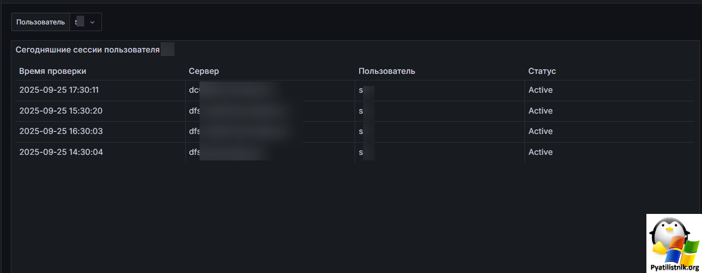
Task: Select the 2025-09-25 14:30:04 timestamp cell
Action: coord(61,152)
